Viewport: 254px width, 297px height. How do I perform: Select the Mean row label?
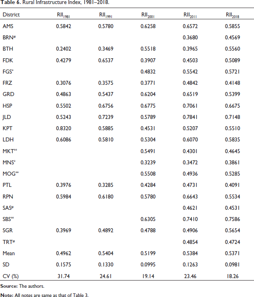click(x=9, y=253)
